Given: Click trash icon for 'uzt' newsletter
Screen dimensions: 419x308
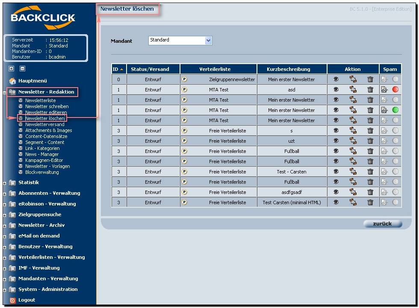Looking at the screenshot, I should (370, 141).
